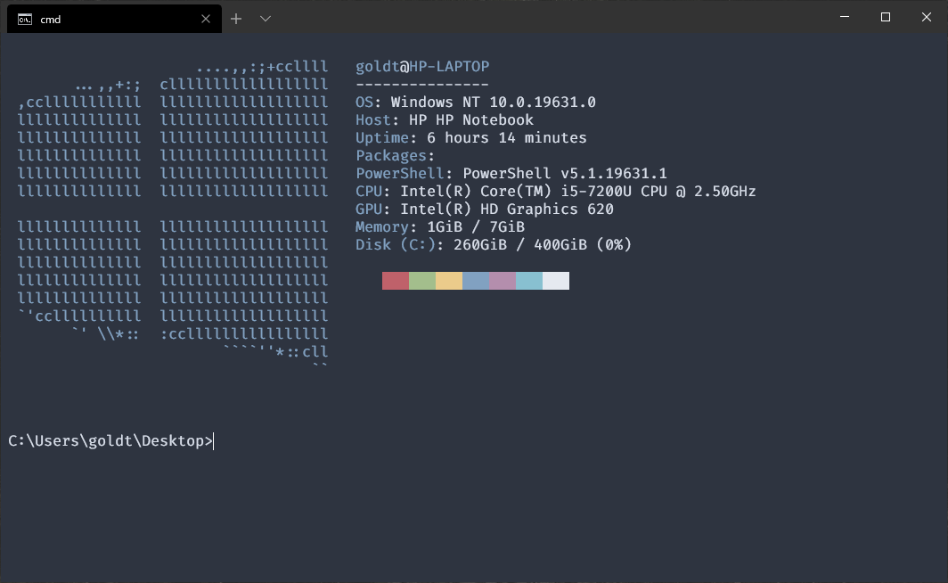The image size is (948, 583).
Task: Click the GPU Intel HD Graphics 620 line
Action: tap(485, 209)
